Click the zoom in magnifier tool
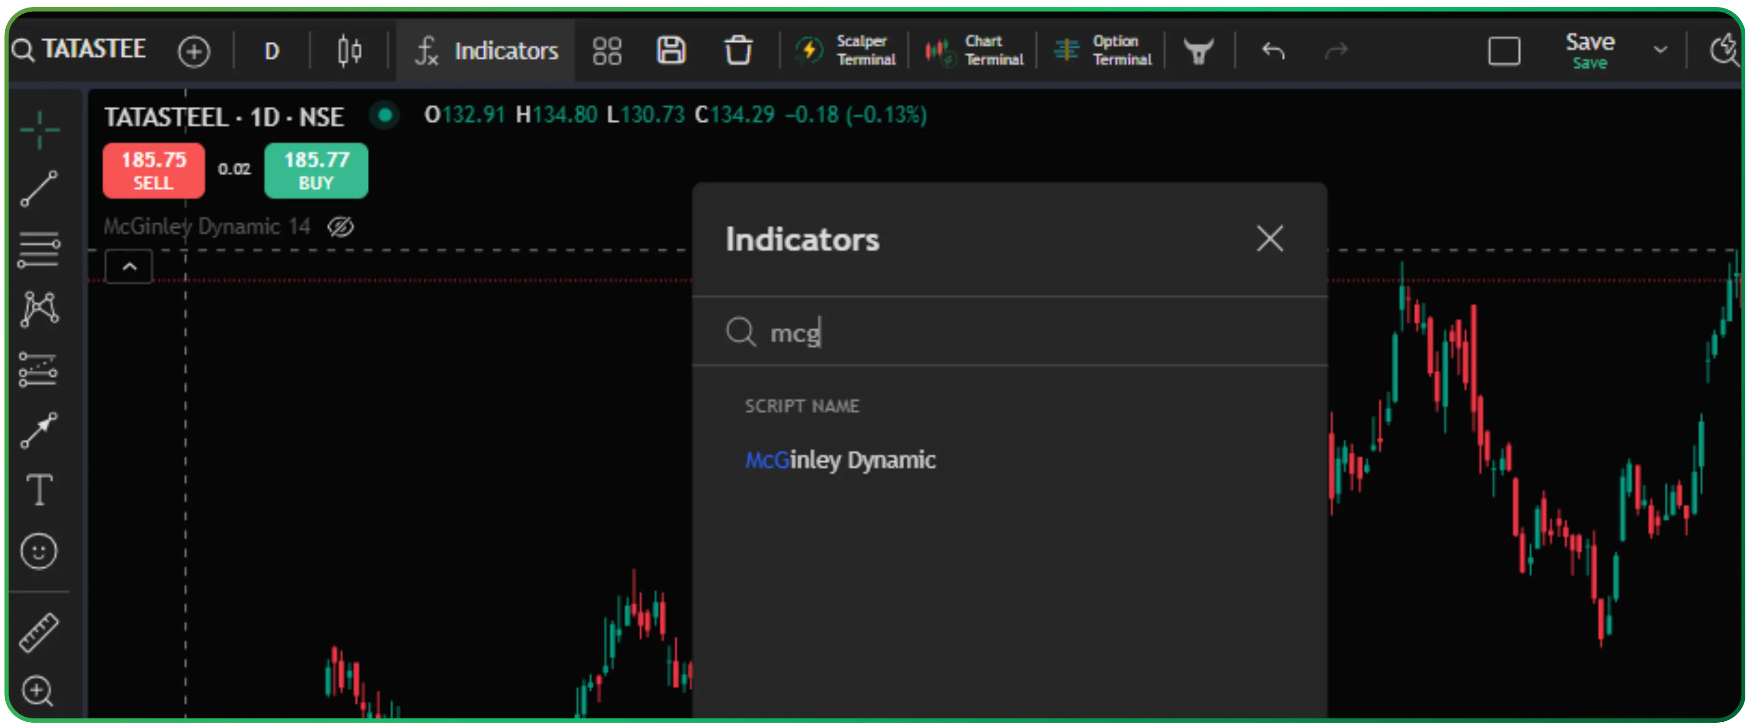This screenshot has height=726, width=1752. click(38, 691)
